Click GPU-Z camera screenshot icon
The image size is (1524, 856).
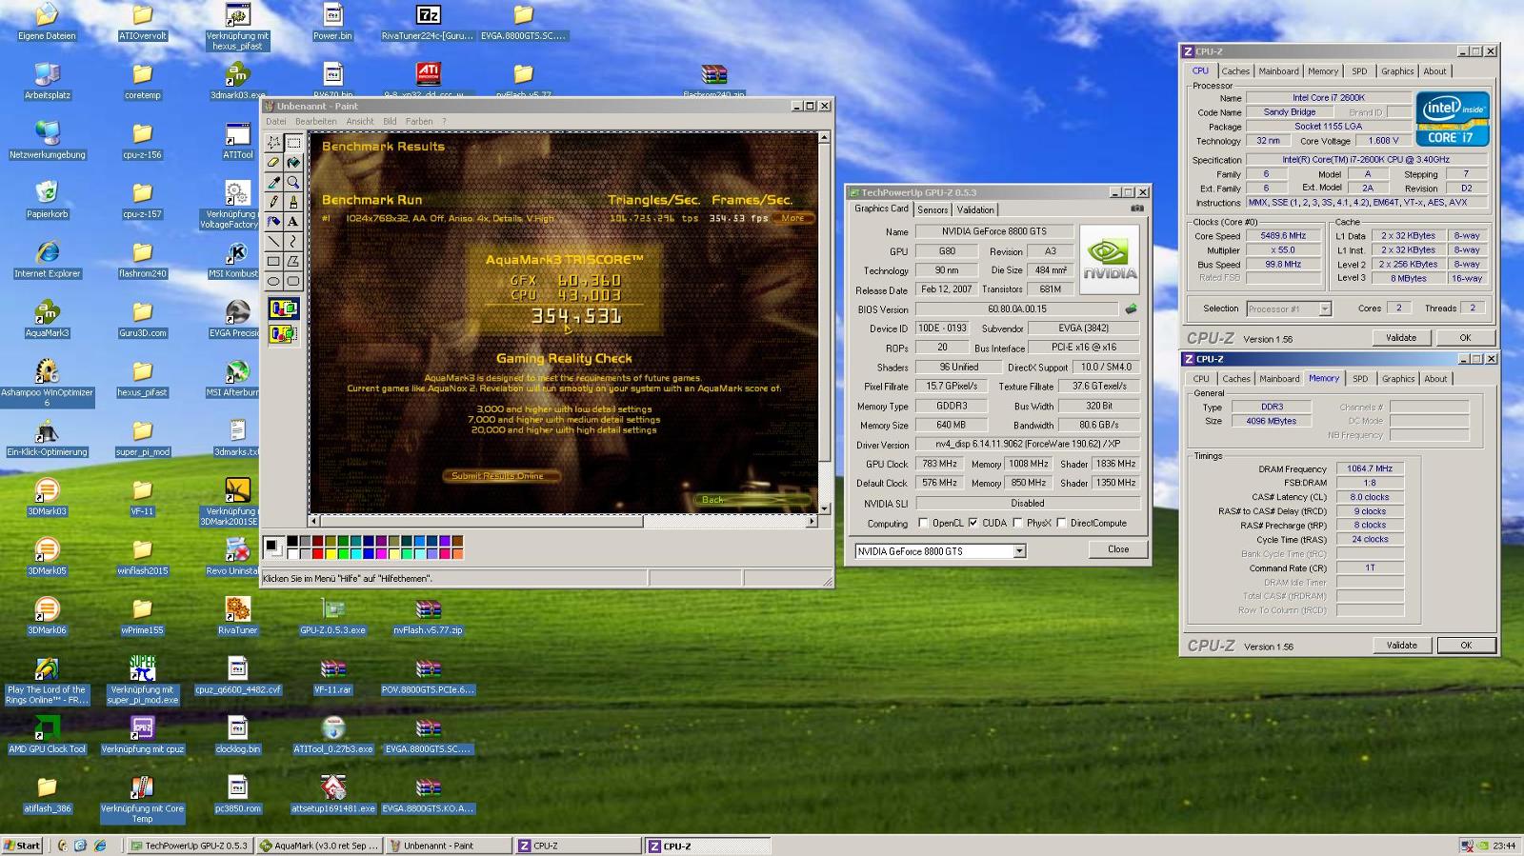tap(1137, 209)
